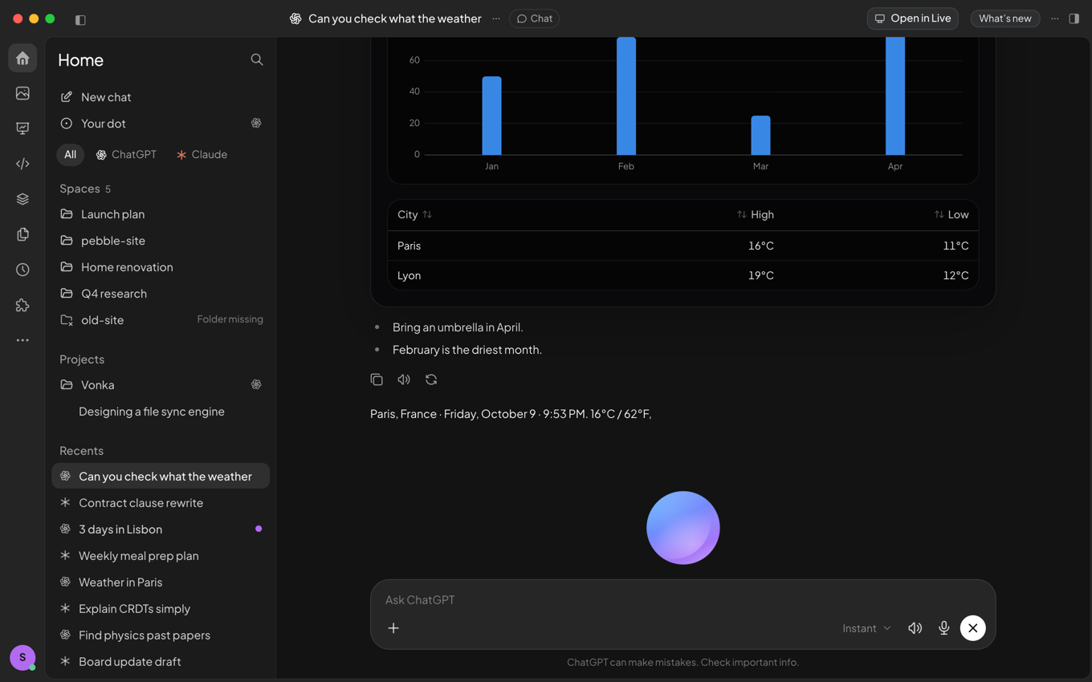Search chats from the Home panel

pos(257,59)
